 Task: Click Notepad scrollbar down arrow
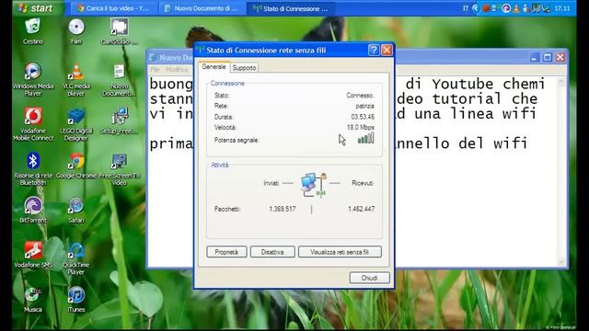point(562,261)
